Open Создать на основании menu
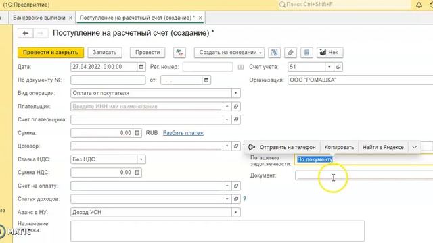 [229, 53]
